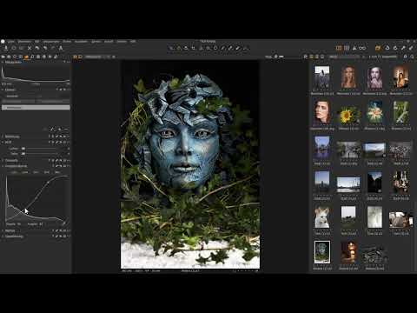The width and height of the screenshot is (417, 313).
Task: Click the Lichter highlight slider handle
Action: [23, 149]
